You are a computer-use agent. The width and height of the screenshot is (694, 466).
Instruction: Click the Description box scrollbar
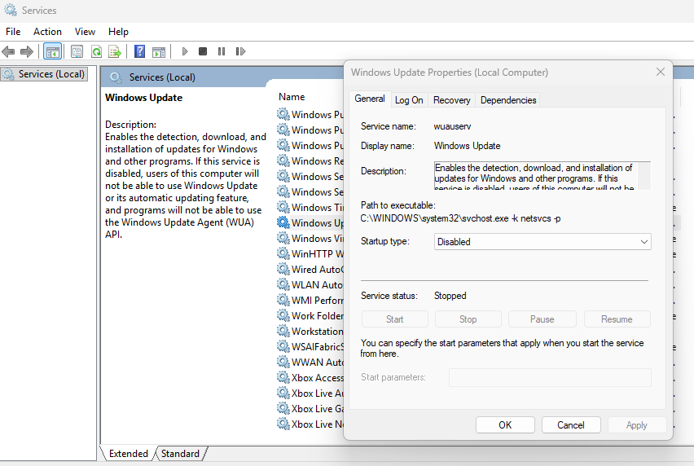click(643, 175)
